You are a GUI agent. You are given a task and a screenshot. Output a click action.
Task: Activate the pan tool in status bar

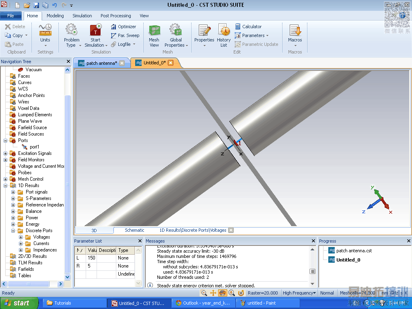click(x=213, y=293)
